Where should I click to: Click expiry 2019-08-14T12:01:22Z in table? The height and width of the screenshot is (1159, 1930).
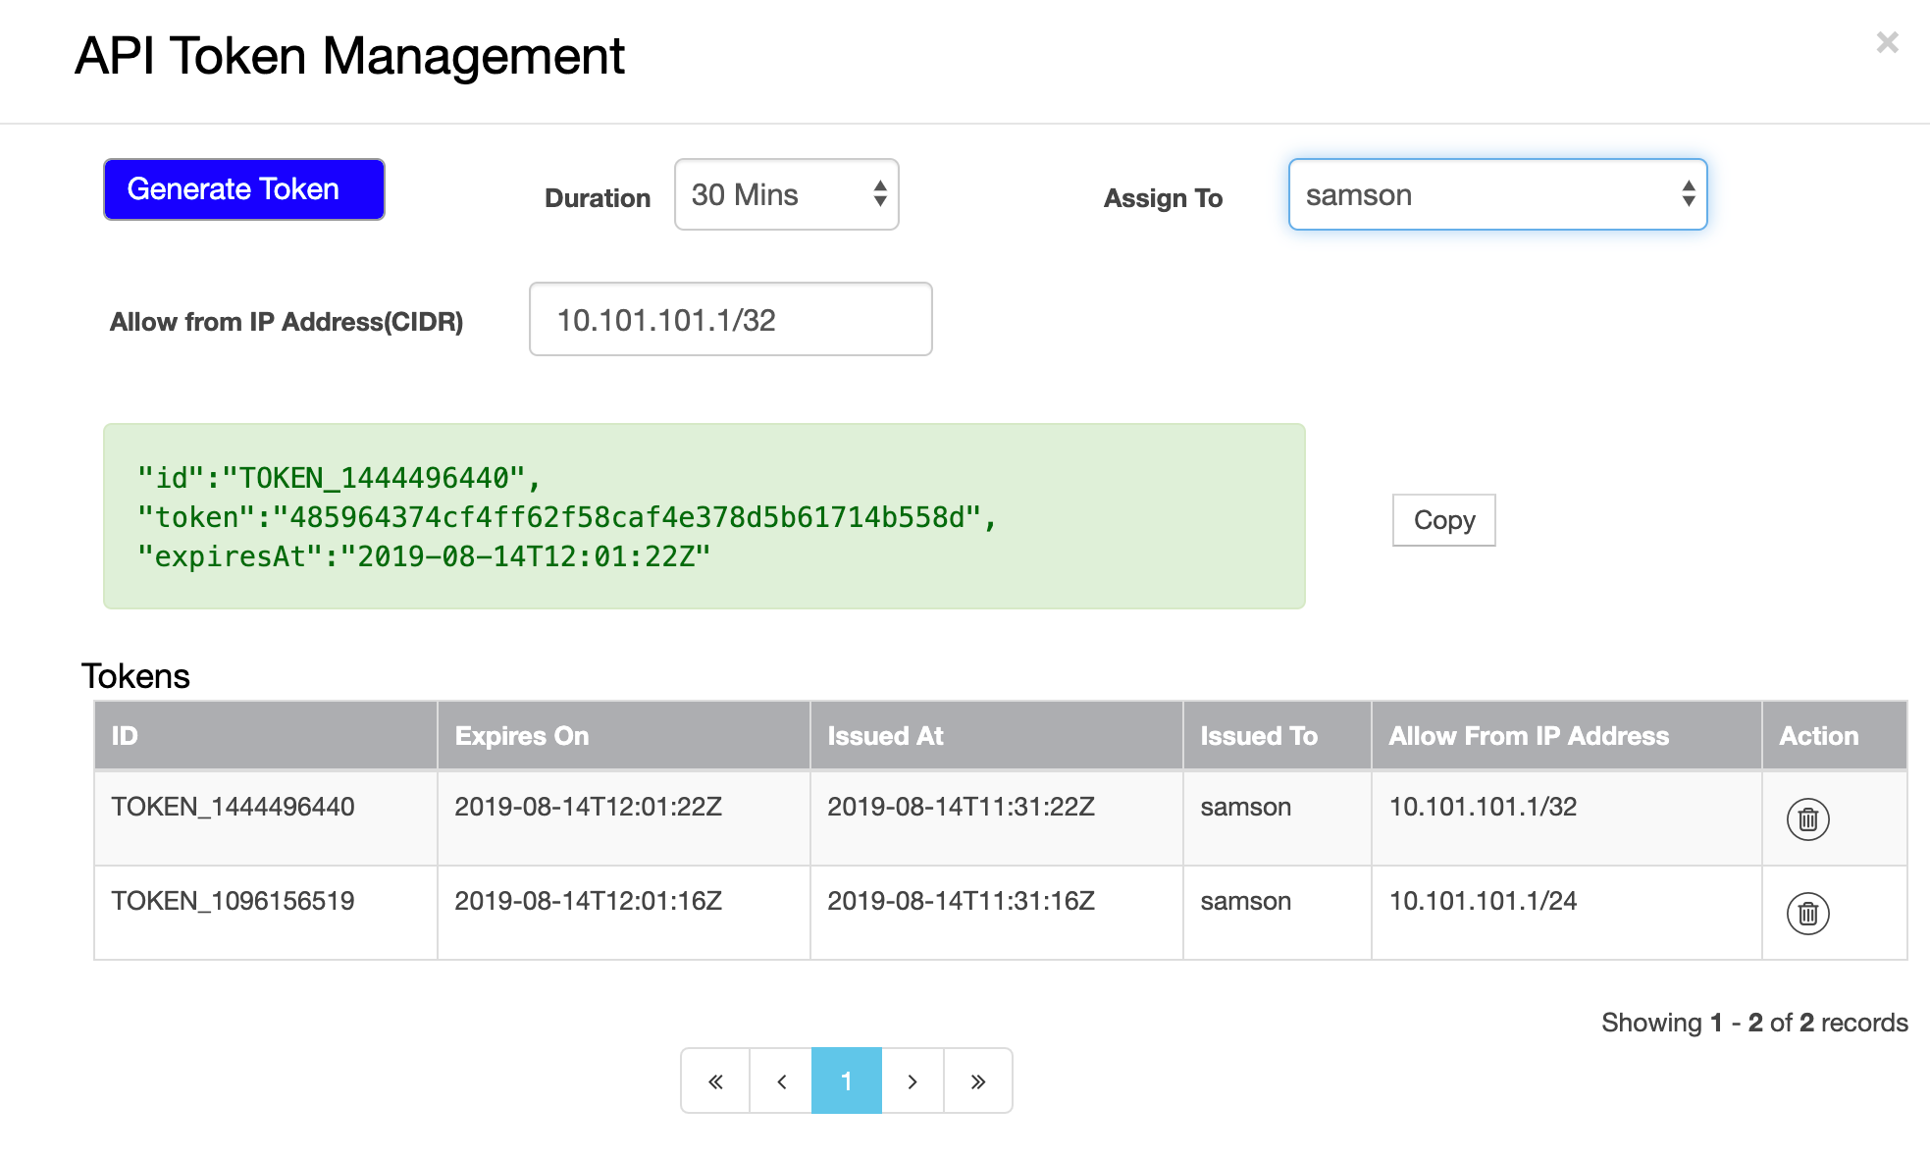pyautogui.click(x=589, y=807)
